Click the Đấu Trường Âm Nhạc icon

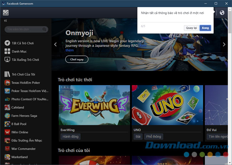(7, 140)
